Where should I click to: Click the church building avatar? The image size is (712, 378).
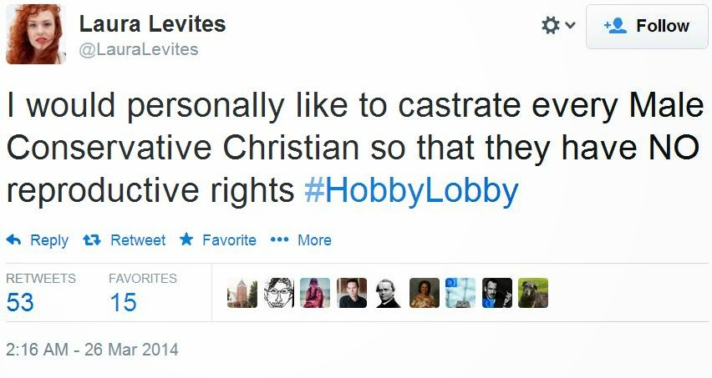[242, 293]
